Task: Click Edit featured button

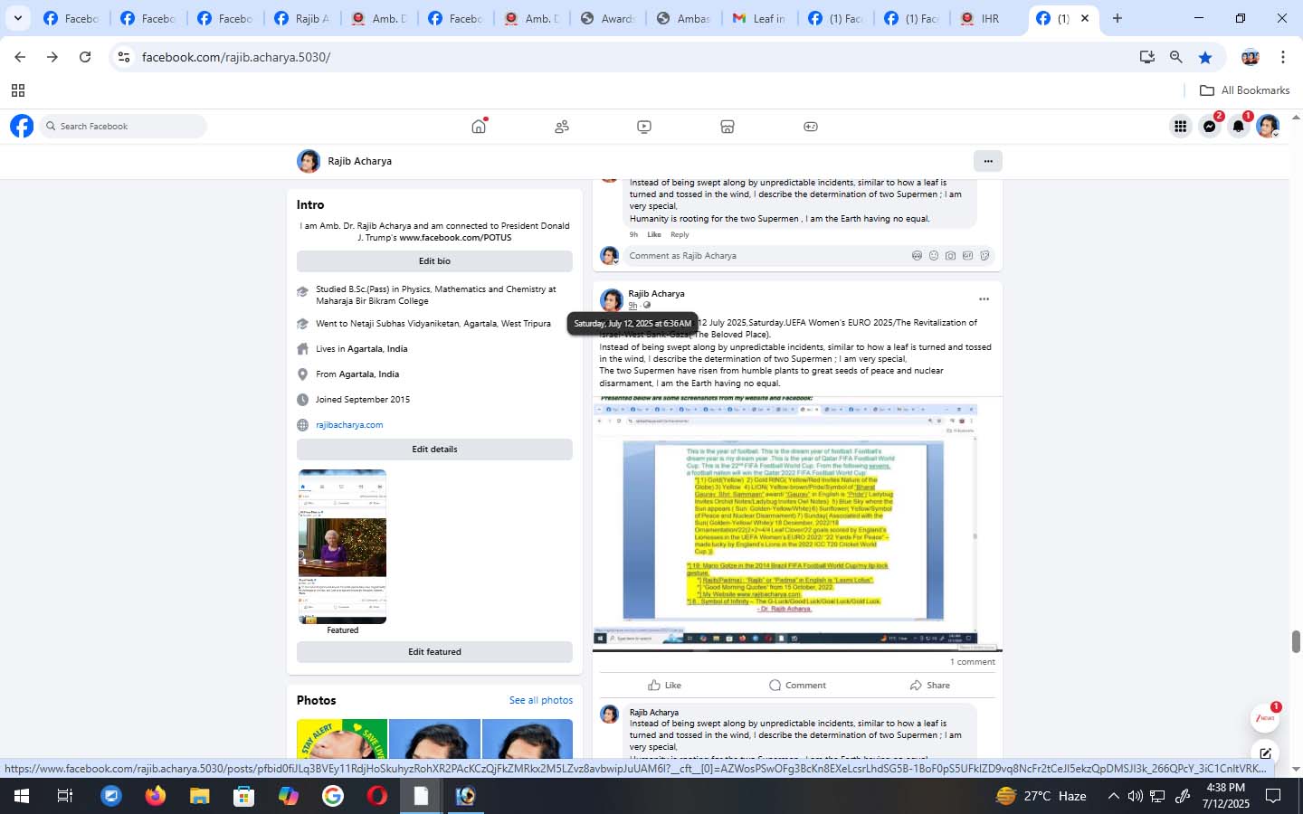Action: pos(434,651)
